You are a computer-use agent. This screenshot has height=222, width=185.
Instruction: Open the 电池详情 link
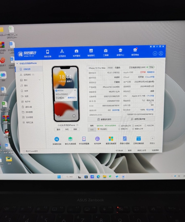pos(150,110)
